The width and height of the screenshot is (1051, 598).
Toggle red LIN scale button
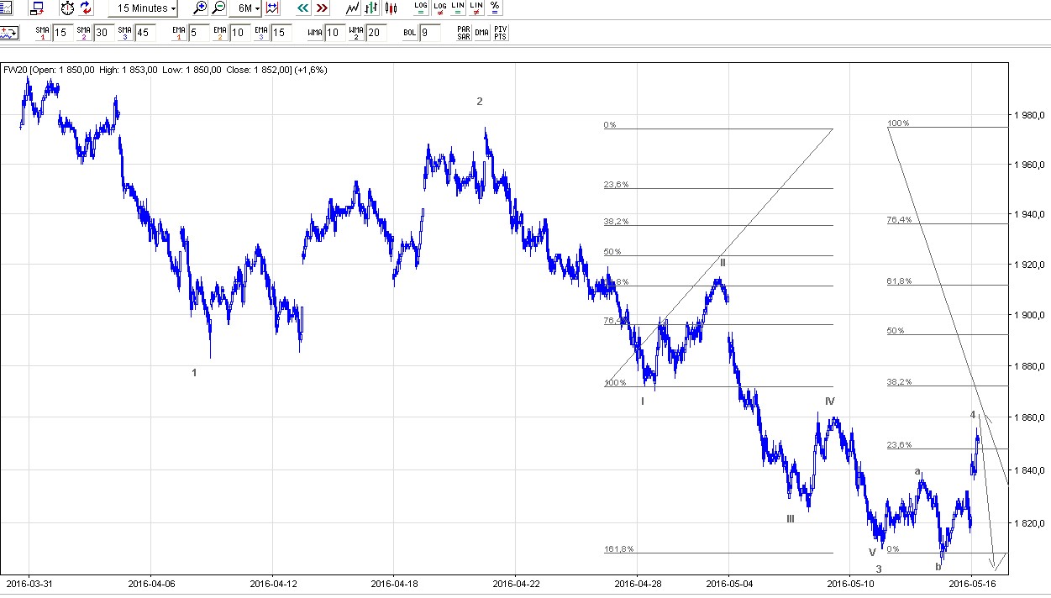476,8
